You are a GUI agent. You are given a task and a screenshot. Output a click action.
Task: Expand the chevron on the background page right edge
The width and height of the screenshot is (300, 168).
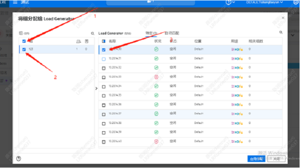(x=293, y=35)
